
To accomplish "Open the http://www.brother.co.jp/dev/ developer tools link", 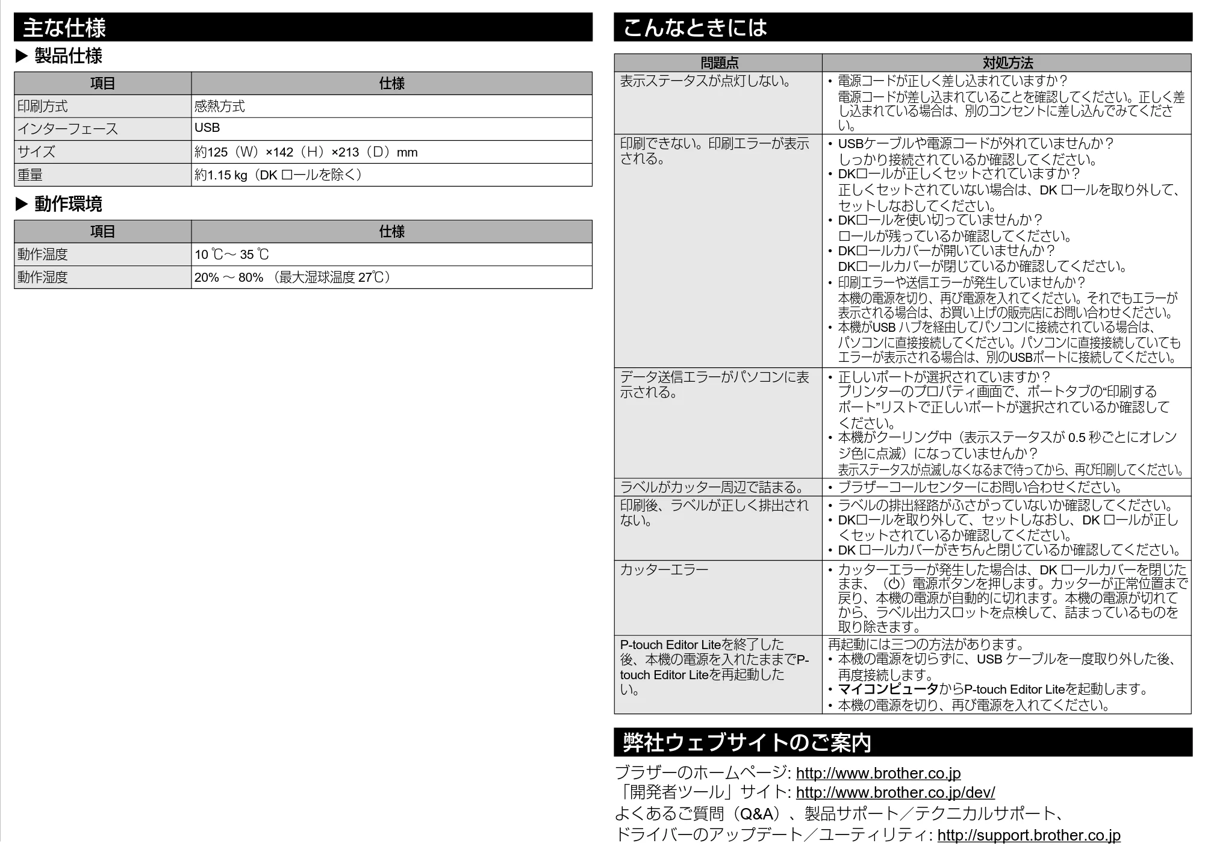I will coord(895,792).
